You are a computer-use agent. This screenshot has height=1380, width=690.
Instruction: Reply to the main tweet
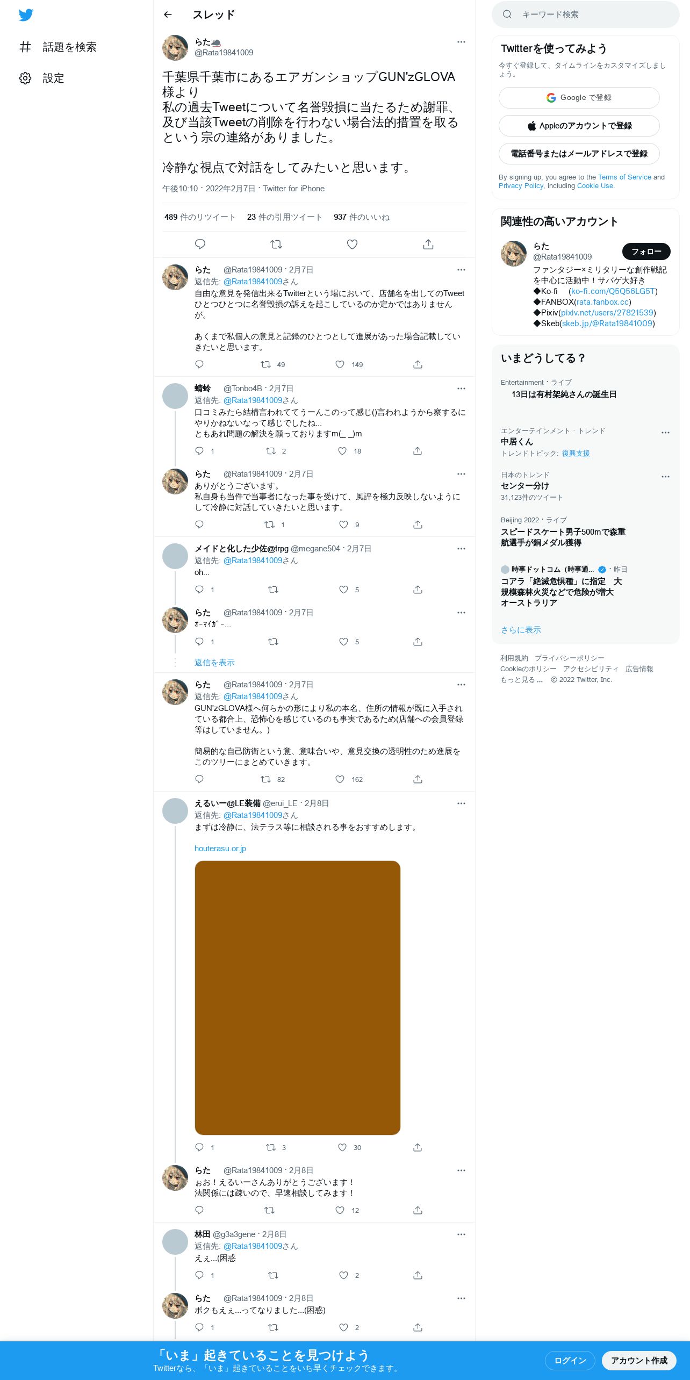pyautogui.click(x=200, y=245)
